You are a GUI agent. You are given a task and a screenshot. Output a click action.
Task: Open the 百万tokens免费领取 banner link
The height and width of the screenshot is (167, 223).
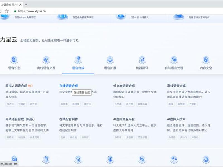(25, 17)
